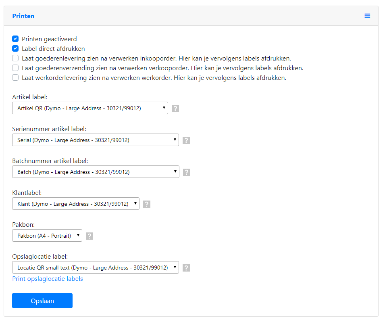Open the hamburger menu in the Printen header
Screen dimensions: 385x322
pos(367,16)
